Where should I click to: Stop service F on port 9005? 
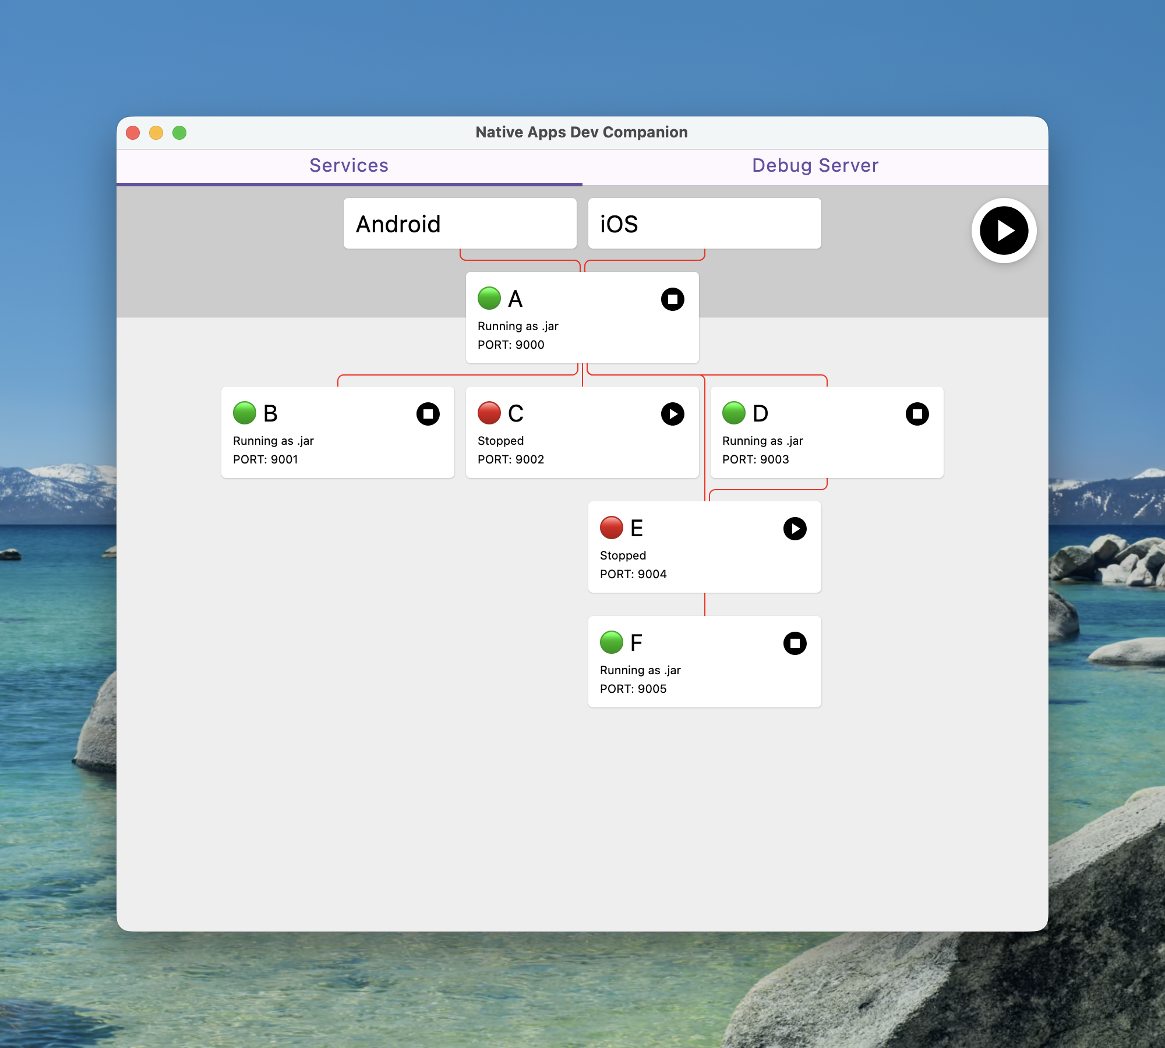(x=795, y=643)
